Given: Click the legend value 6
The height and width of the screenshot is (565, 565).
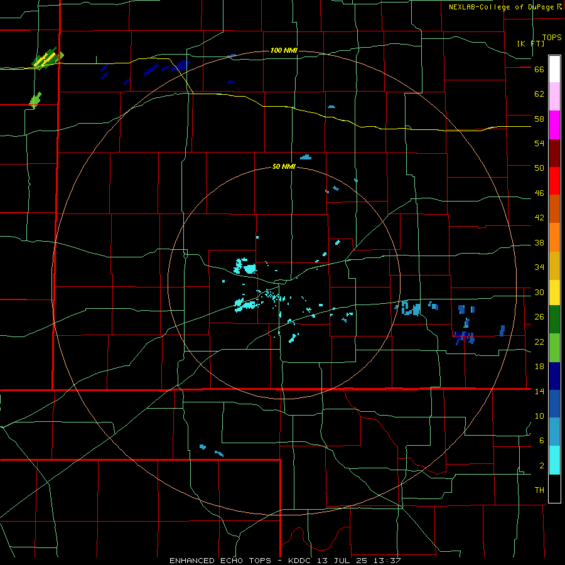Looking at the screenshot, I should pos(541,441).
